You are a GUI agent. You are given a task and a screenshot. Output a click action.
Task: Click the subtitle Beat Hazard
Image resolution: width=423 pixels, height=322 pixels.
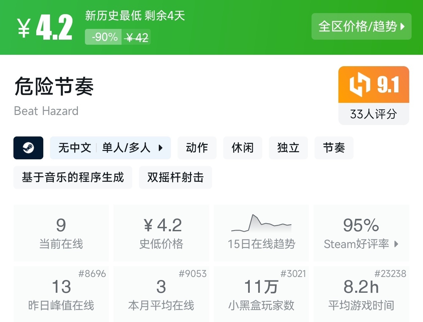click(x=46, y=111)
